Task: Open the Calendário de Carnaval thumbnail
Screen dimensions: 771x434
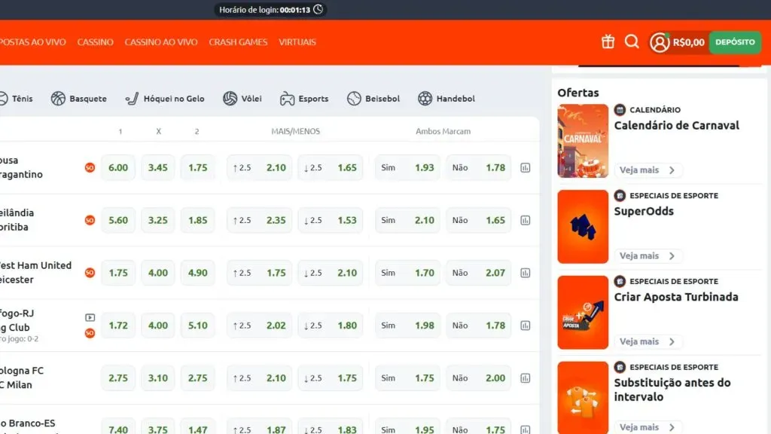Action: tap(583, 141)
